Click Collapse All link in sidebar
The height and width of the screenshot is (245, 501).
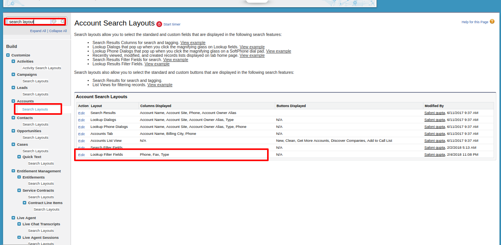[58, 31]
